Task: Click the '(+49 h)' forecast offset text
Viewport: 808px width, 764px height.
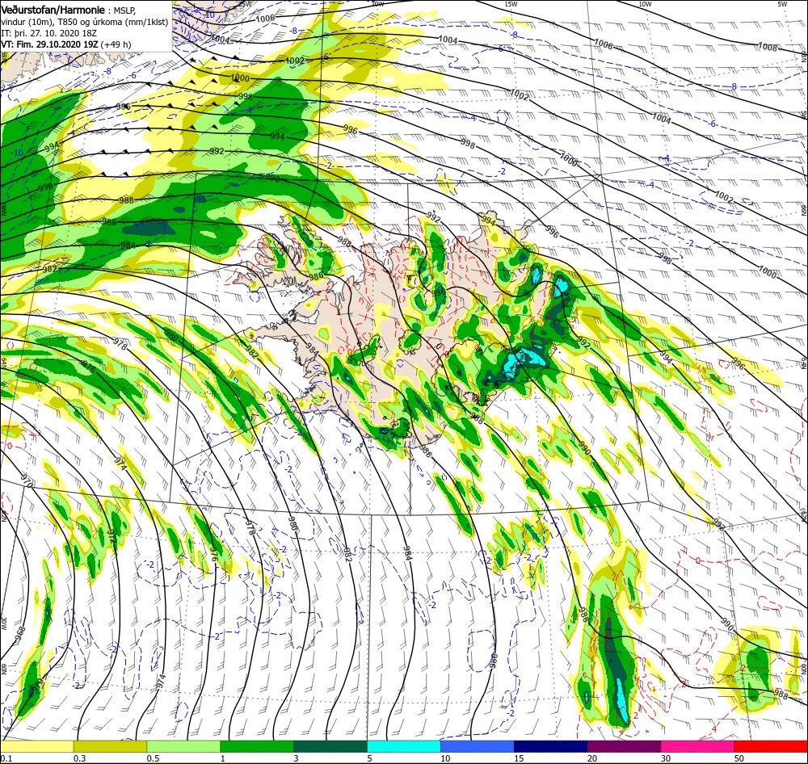Action: 116,44
